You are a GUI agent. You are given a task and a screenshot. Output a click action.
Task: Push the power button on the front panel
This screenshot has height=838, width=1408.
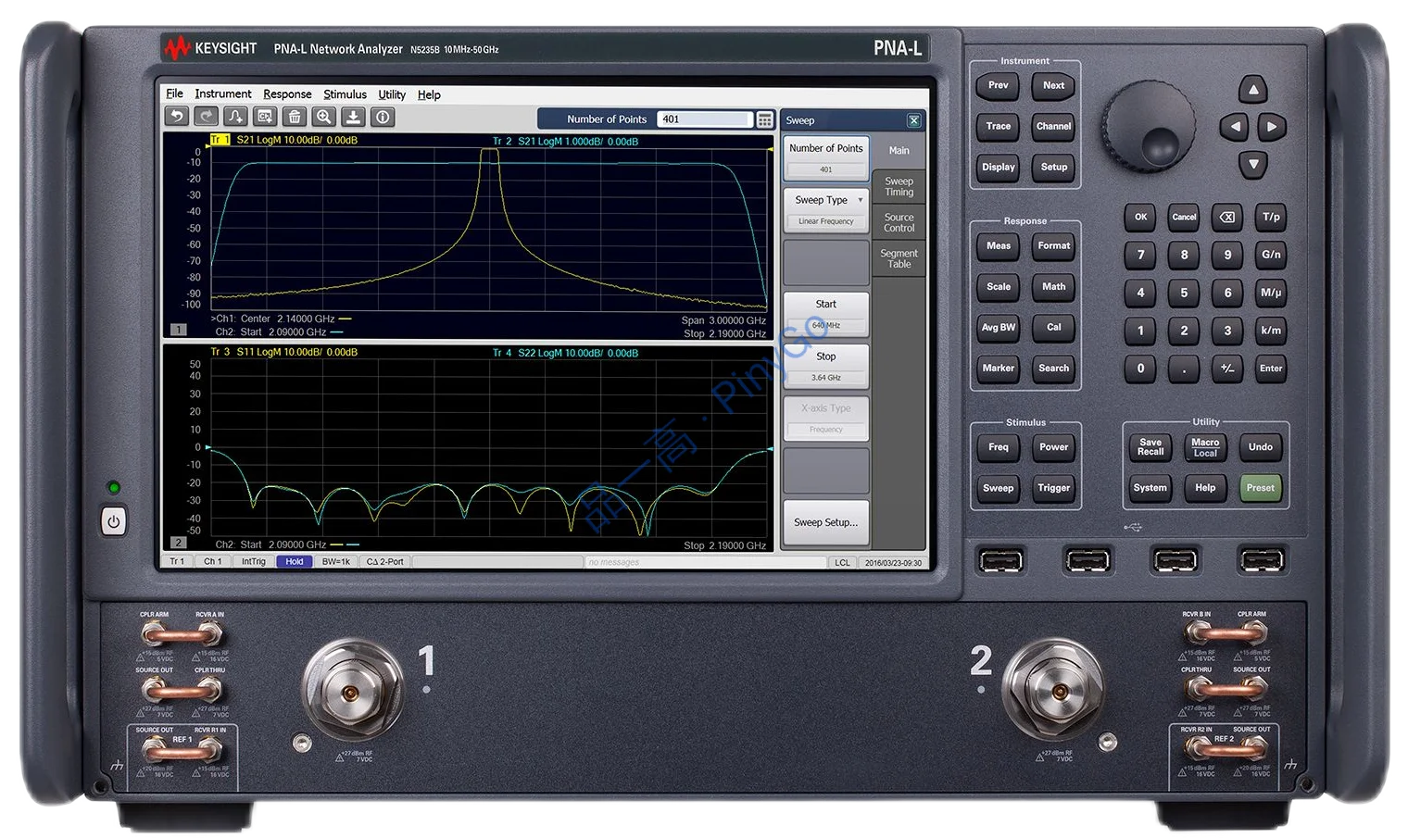point(113,521)
